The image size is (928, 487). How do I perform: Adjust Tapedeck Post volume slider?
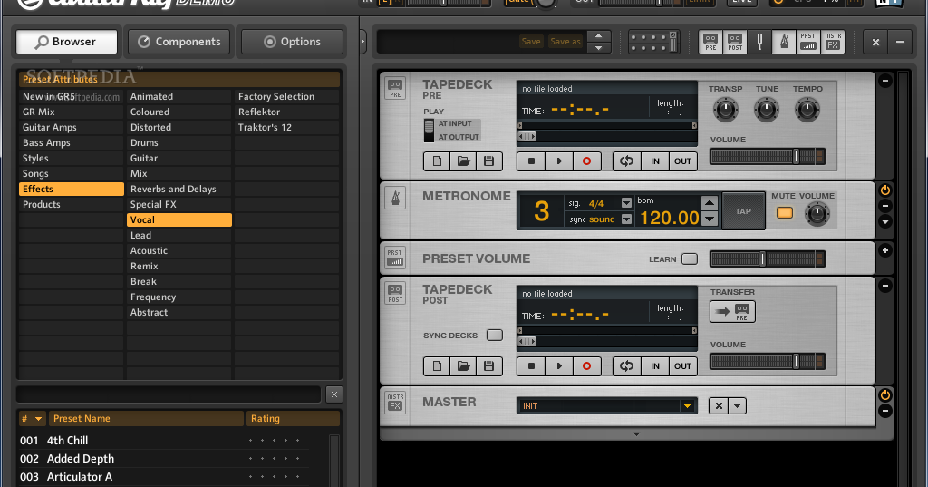pyautogui.click(x=768, y=362)
